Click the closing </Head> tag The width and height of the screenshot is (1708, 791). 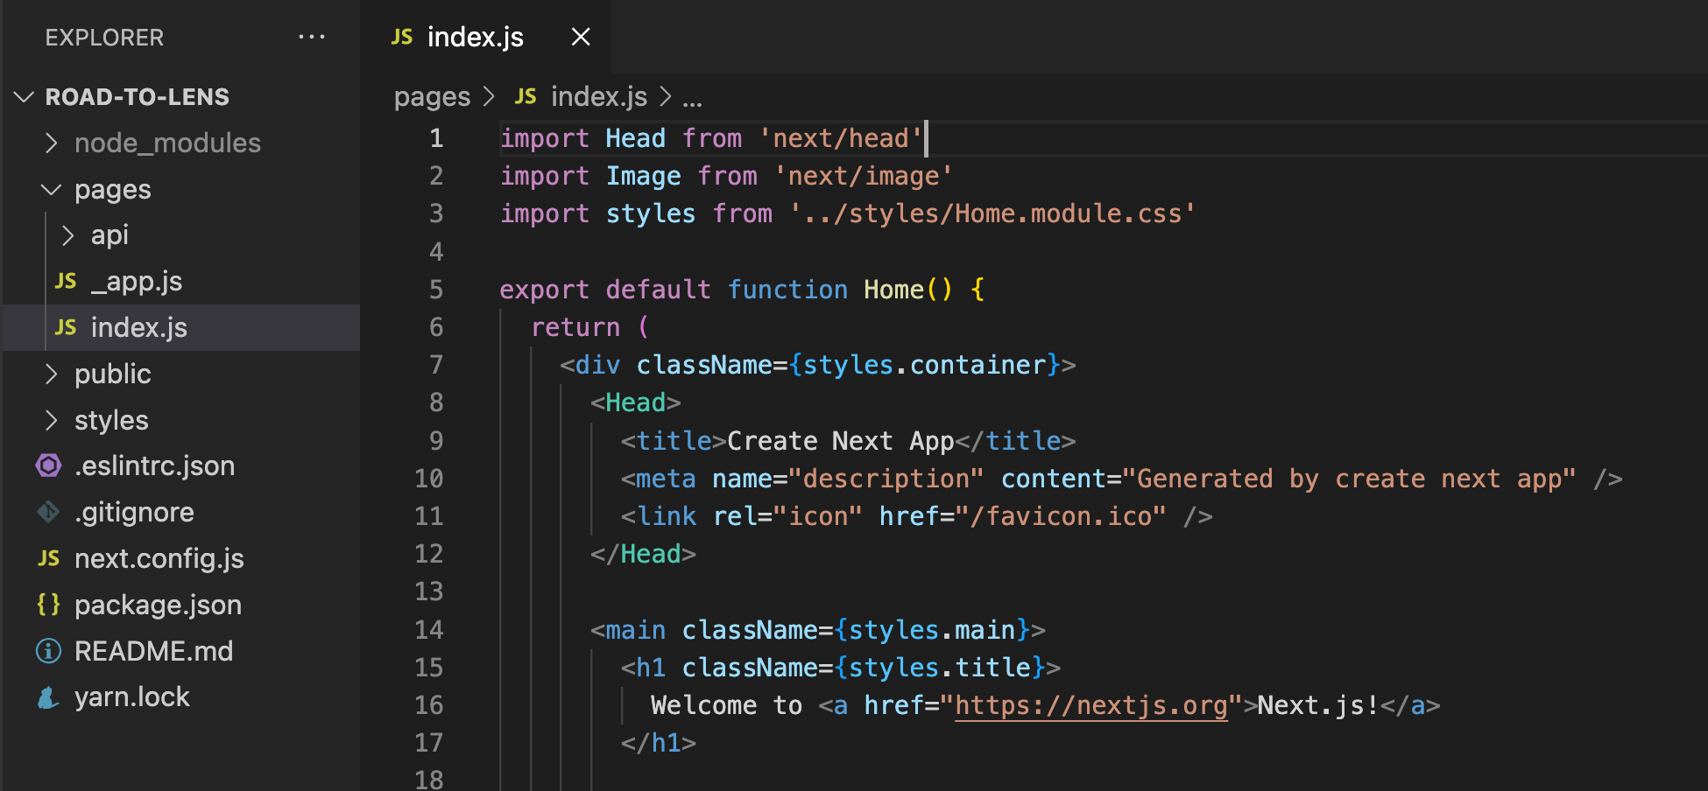644,554
